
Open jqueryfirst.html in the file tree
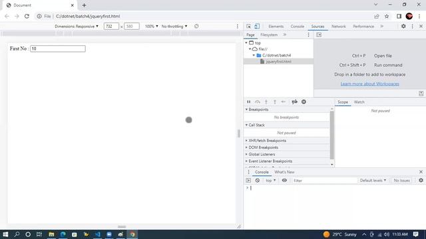[x=278, y=62]
